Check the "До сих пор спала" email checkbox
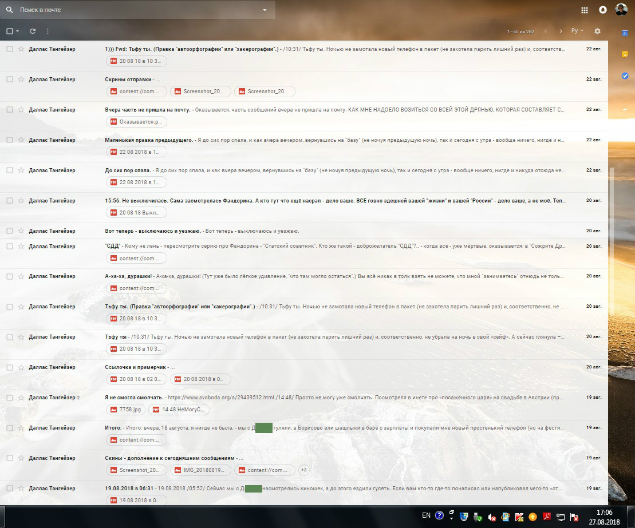 coord(10,170)
